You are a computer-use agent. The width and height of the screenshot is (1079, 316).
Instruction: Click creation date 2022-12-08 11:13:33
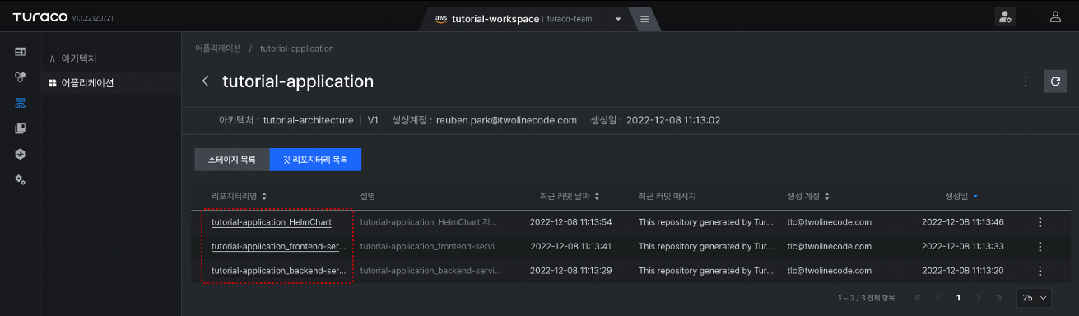tap(963, 246)
